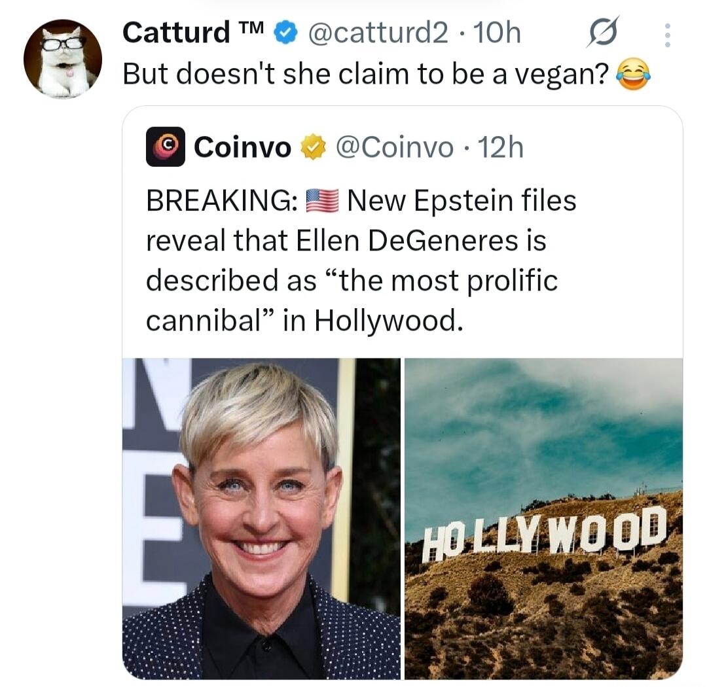The image size is (707, 687).
Task: Open the three-dot more options menu
Action: coord(668,34)
